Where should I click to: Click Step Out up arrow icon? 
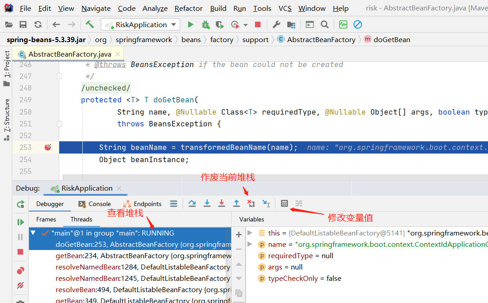[x=237, y=203]
